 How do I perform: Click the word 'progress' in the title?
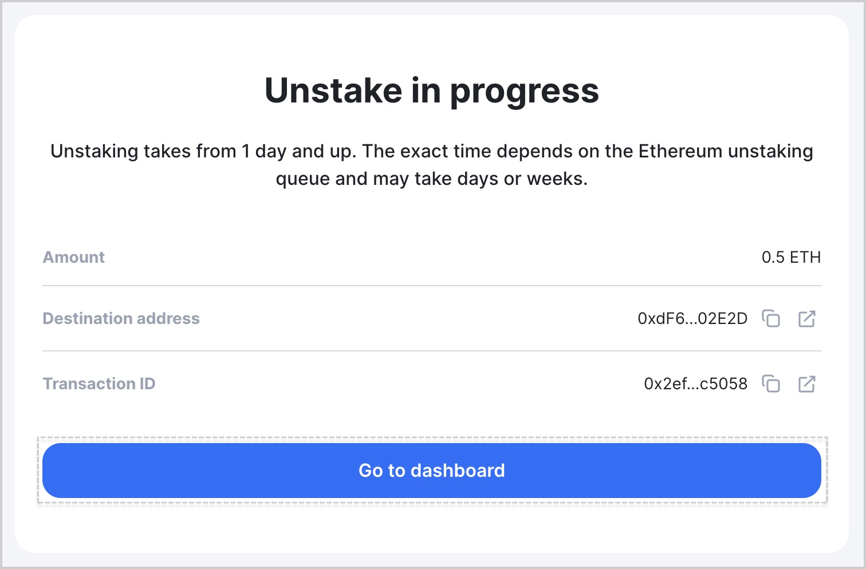pos(524,92)
